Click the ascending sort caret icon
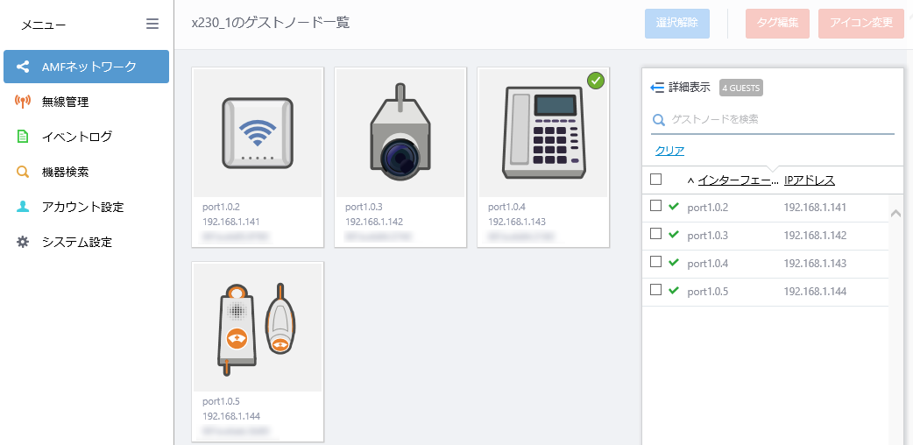Viewport: 913px width, 445px height. pos(690,180)
